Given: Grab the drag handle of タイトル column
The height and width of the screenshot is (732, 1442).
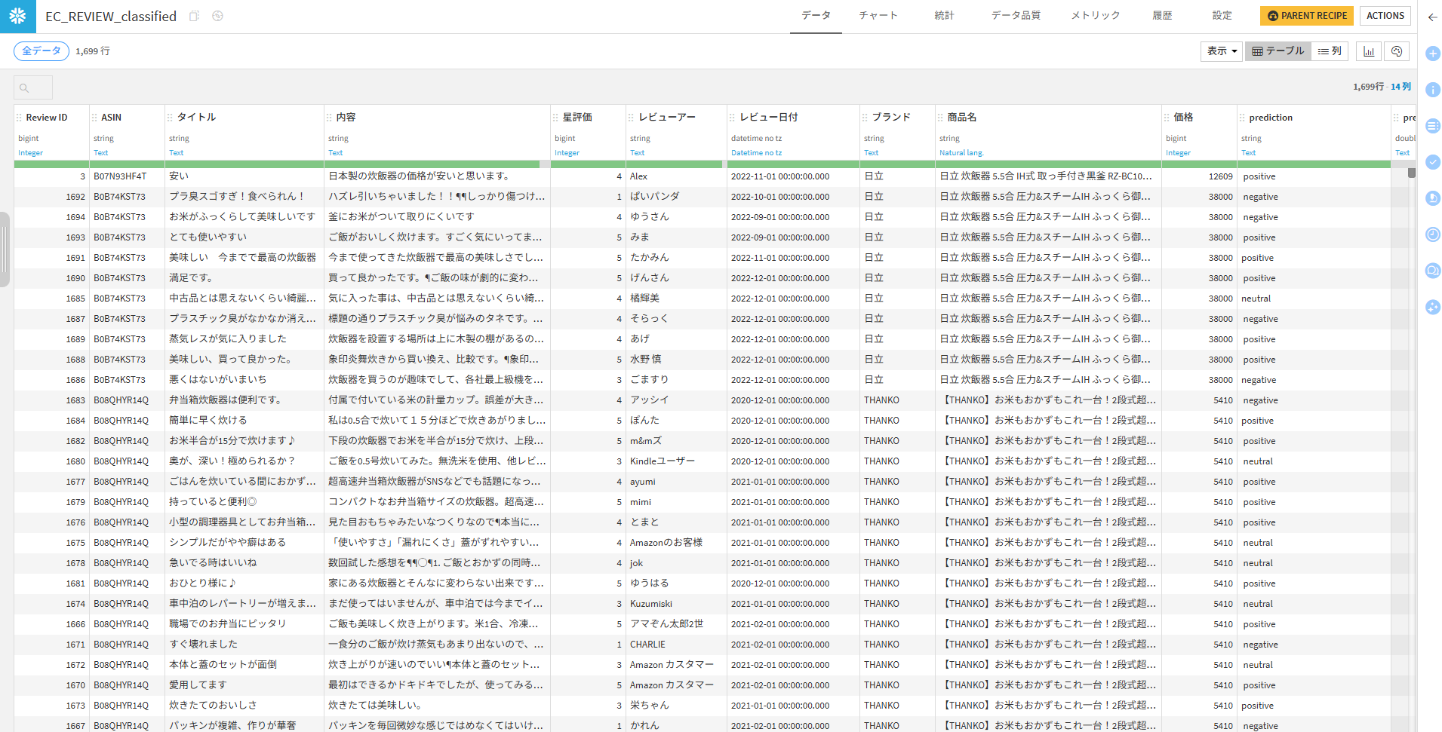Looking at the screenshot, I should [x=171, y=118].
